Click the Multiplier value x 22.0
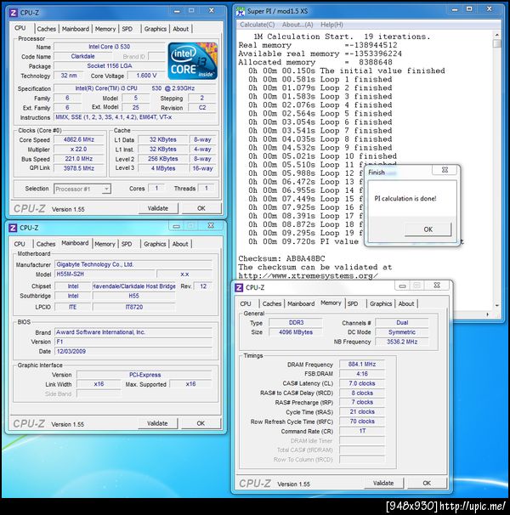This screenshot has width=510, height=515. pos(79,149)
